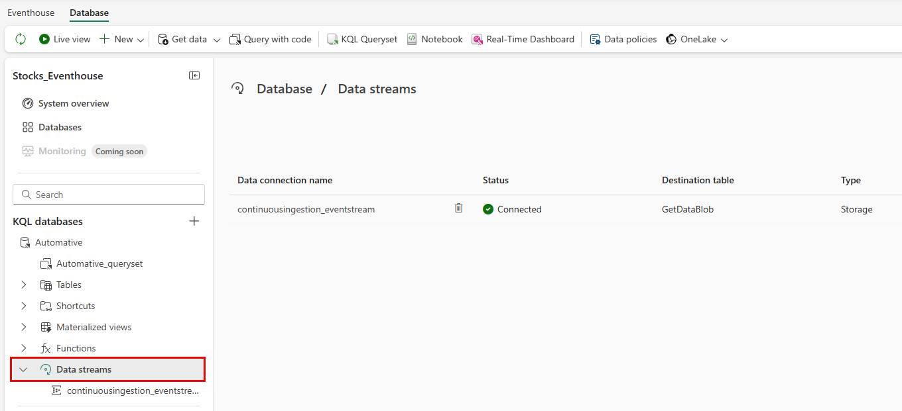Collapse the Data streams node
The width and height of the screenshot is (902, 411).
tap(24, 369)
